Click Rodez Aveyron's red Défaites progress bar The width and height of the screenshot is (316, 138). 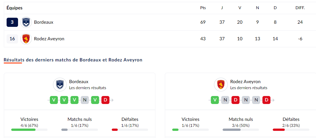pyautogui.click(x=279, y=130)
